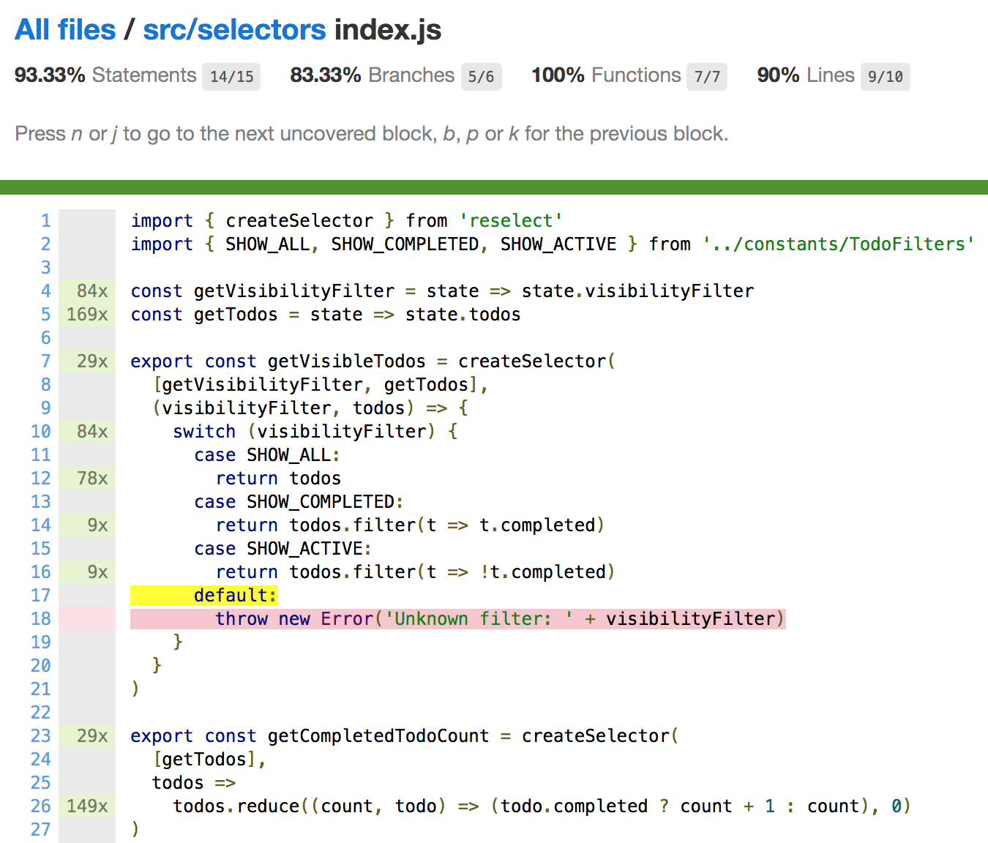988x843 pixels.
Task: Navigate to the src/selectors directory link
Action: 234,29
